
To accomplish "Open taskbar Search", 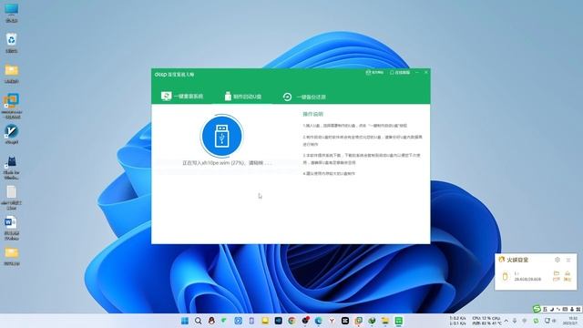I will coord(199,321).
